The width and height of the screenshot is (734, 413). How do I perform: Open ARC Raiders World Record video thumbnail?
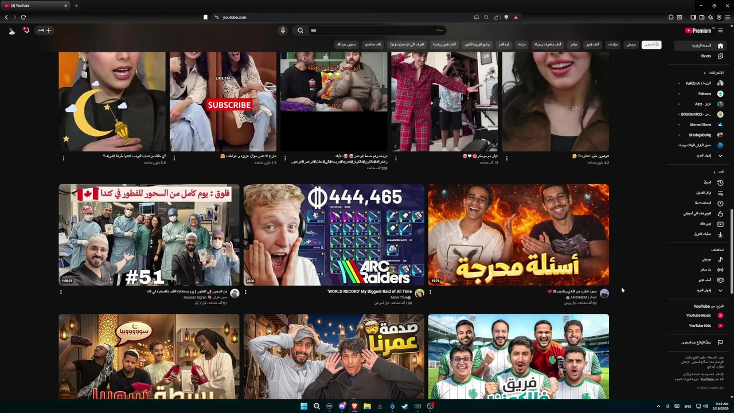click(334, 235)
